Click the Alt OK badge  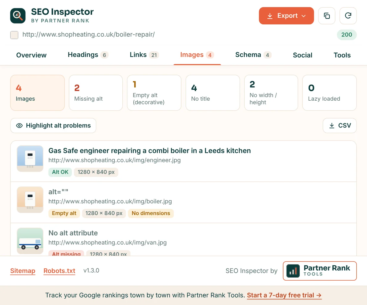tap(60, 172)
